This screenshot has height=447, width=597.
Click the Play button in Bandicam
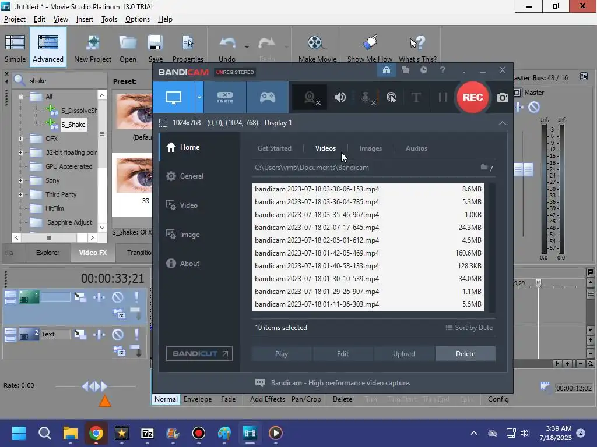(x=282, y=354)
